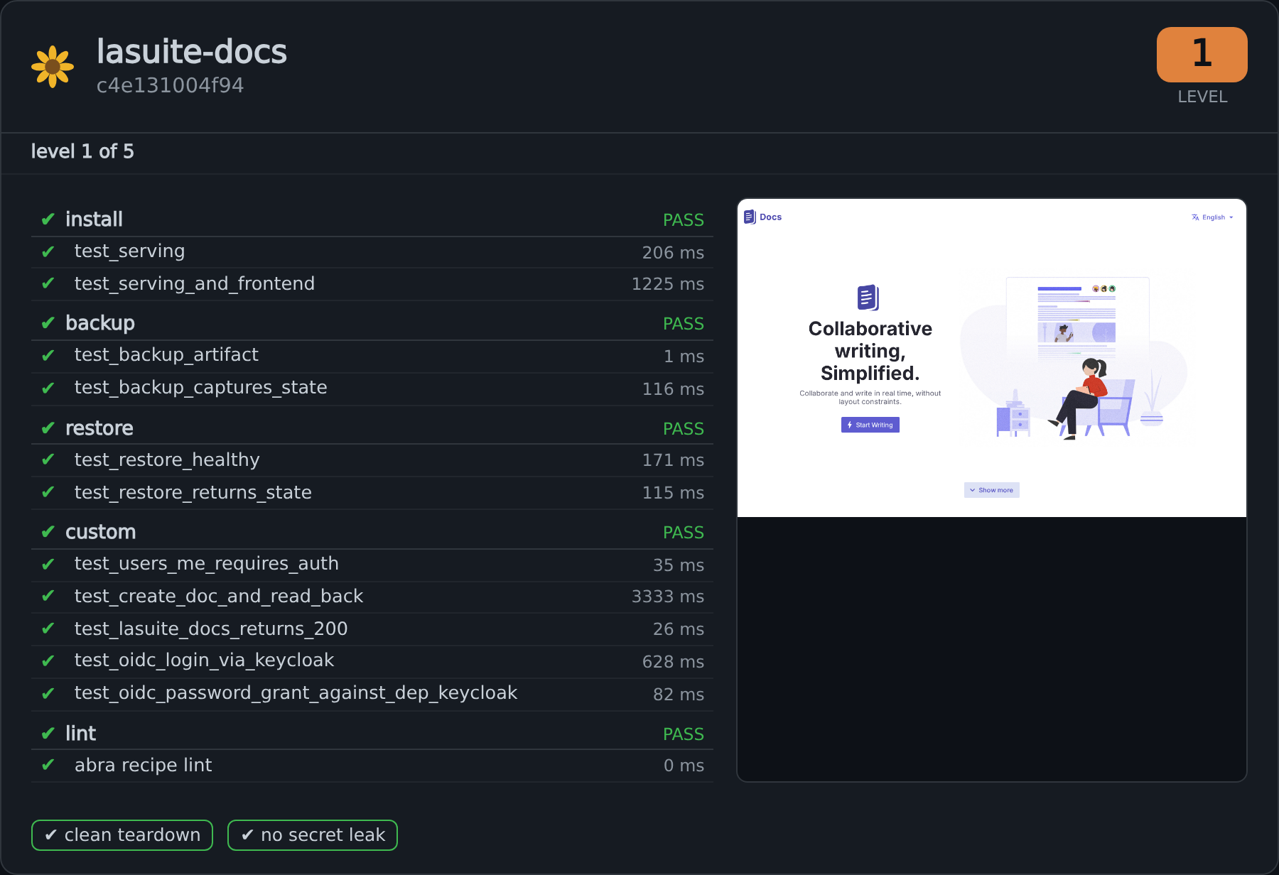Click the sunflower logo icon
The width and height of the screenshot is (1279, 875).
pos(53,67)
